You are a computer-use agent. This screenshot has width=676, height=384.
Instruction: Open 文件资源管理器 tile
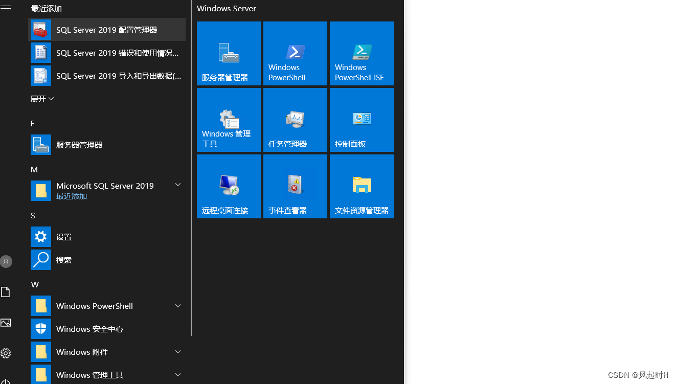(x=361, y=186)
